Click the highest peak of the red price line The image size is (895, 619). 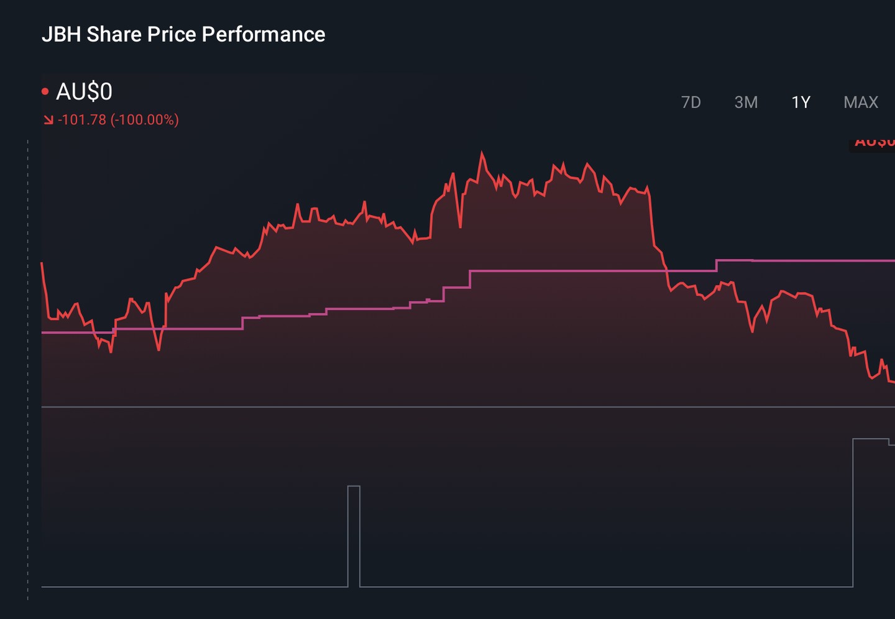(x=482, y=153)
